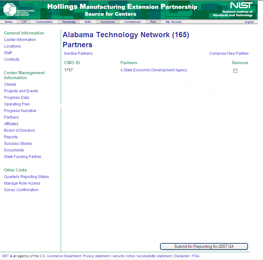Open A State Economic Development Agency partner
The width and height of the screenshot is (263, 260).
154,70
